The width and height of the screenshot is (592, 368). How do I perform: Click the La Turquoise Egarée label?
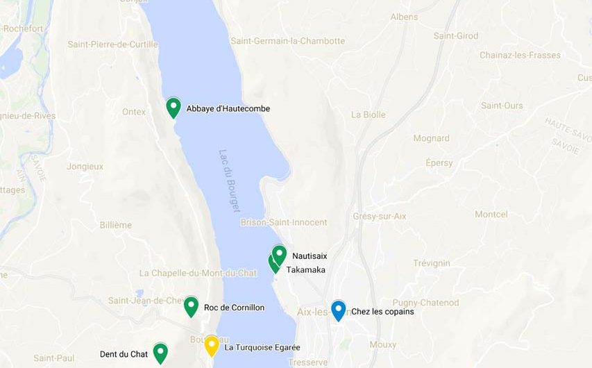coord(262,347)
